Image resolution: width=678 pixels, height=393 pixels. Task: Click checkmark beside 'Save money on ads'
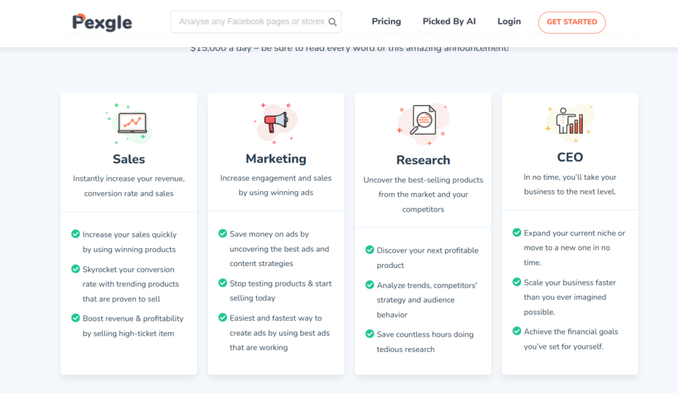[x=222, y=234]
